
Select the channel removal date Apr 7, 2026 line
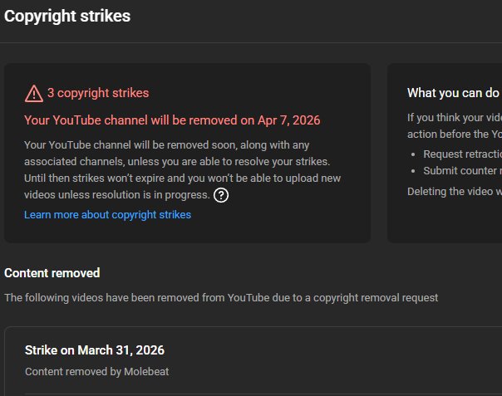click(x=172, y=120)
